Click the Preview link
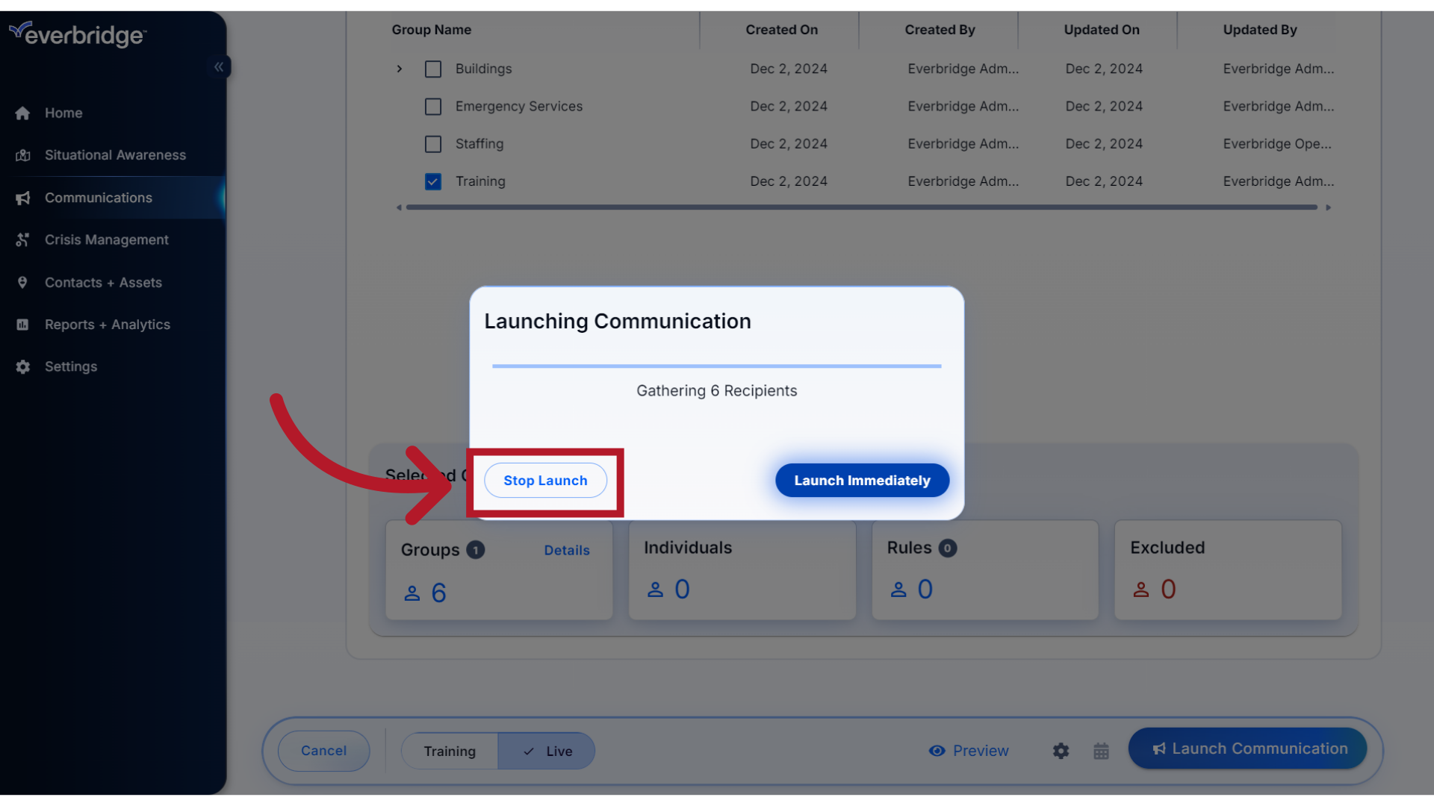The width and height of the screenshot is (1434, 806). (981, 751)
